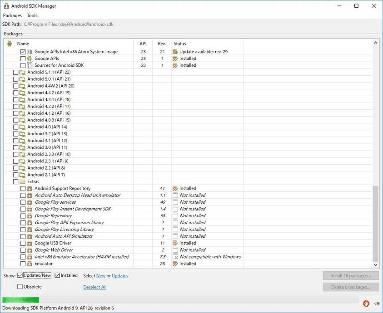Open the Tools menu
Image resolution: width=383 pixels, height=313 pixels.
(x=32, y=15)
